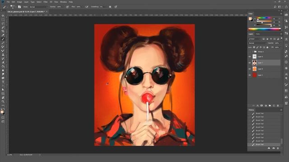
Task: Toggle lock transparent pixels
Action: (254, 47)
